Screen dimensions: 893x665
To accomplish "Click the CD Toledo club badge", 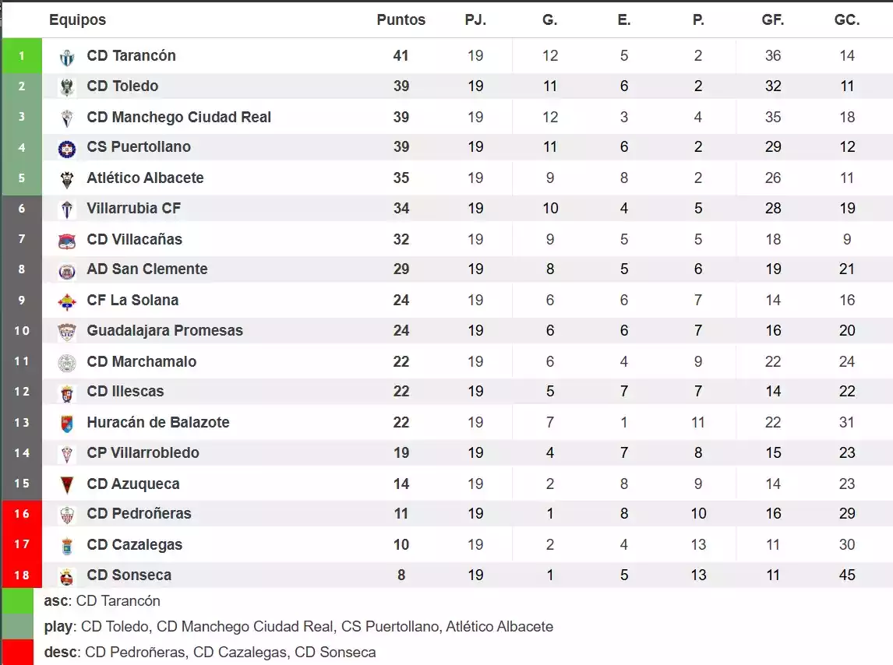I will 67,87.
